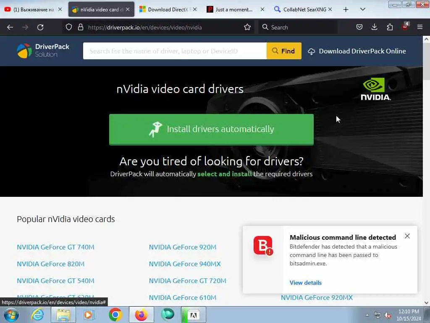Reload the current page
Image resolution: width=430 pixels, height=323 pixels.
coord(40,27)
